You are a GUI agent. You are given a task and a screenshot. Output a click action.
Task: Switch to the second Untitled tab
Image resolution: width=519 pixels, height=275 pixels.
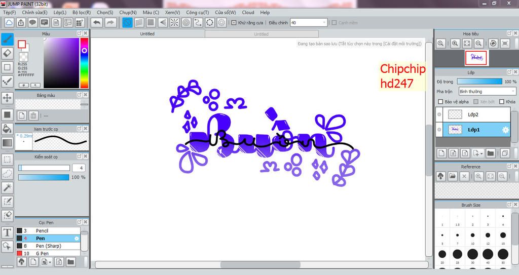tap(261, 34)
